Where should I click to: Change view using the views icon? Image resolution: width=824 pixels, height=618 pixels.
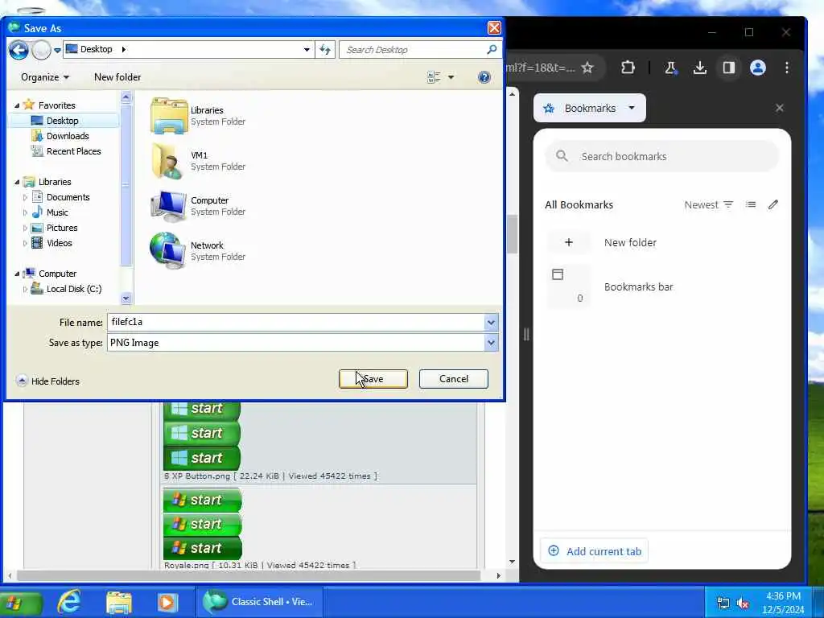[434, 77]
